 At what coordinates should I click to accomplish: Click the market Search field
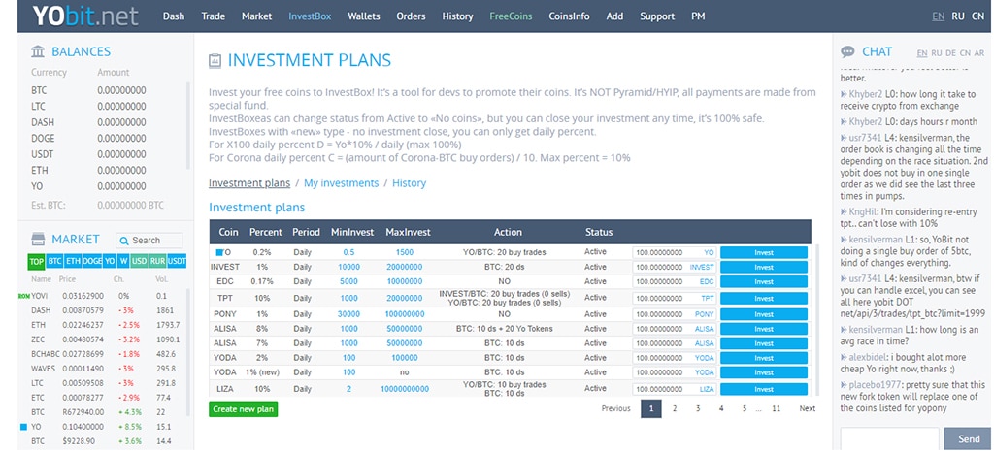tap(149, 241)
